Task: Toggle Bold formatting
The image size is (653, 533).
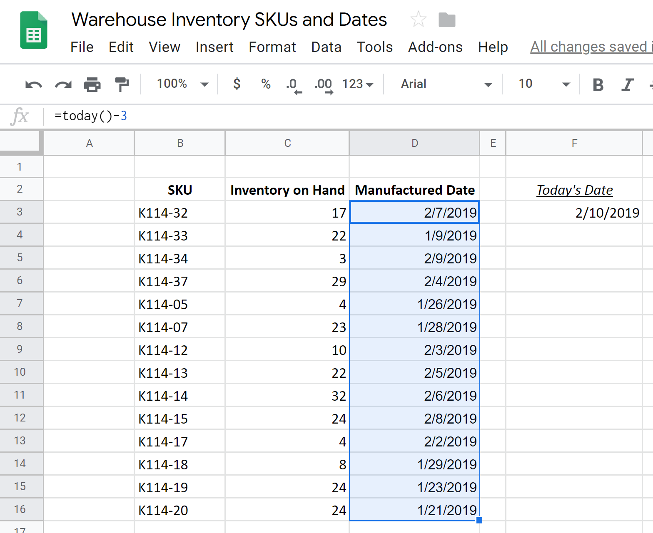Action: click(x=598, y=84)
